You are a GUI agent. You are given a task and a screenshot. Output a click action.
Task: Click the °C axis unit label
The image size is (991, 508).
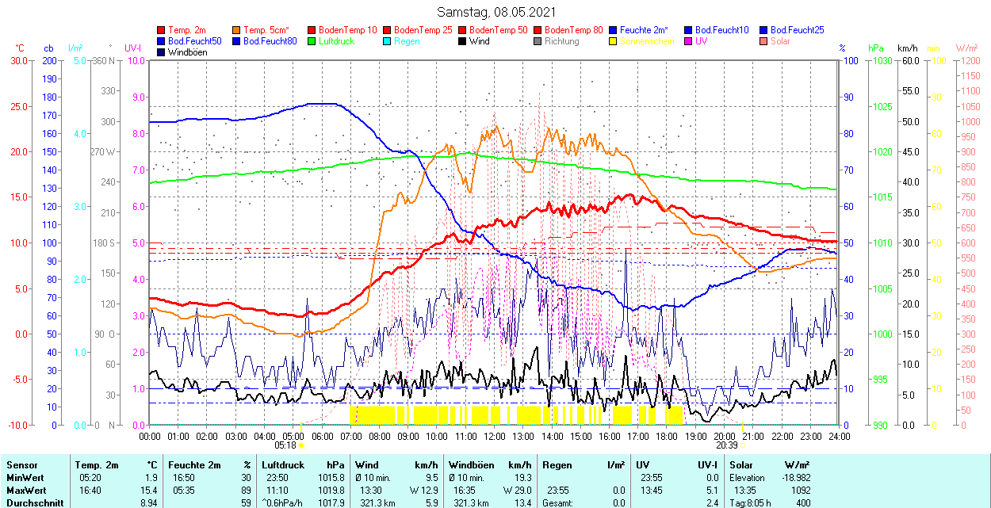click(20, 48)
